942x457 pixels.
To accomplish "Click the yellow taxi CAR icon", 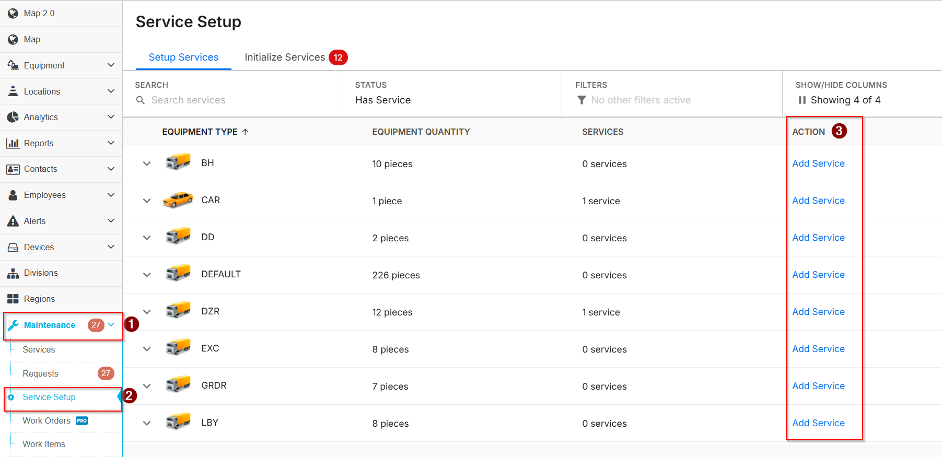I will (178, 200).
